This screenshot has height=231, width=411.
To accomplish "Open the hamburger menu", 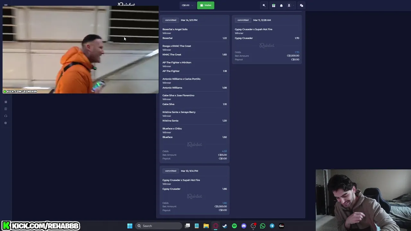I will [x=6, y=5].
